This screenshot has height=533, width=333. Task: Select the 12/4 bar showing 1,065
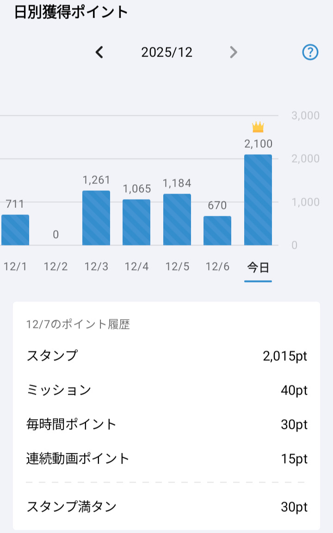click(136, 222)
